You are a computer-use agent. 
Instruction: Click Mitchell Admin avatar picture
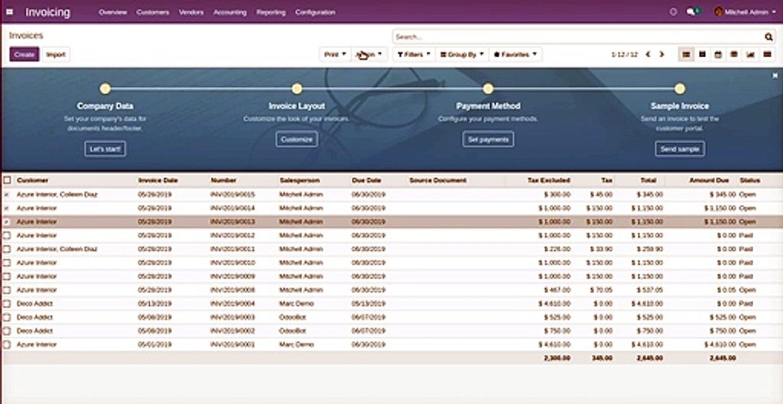[718, 12]
